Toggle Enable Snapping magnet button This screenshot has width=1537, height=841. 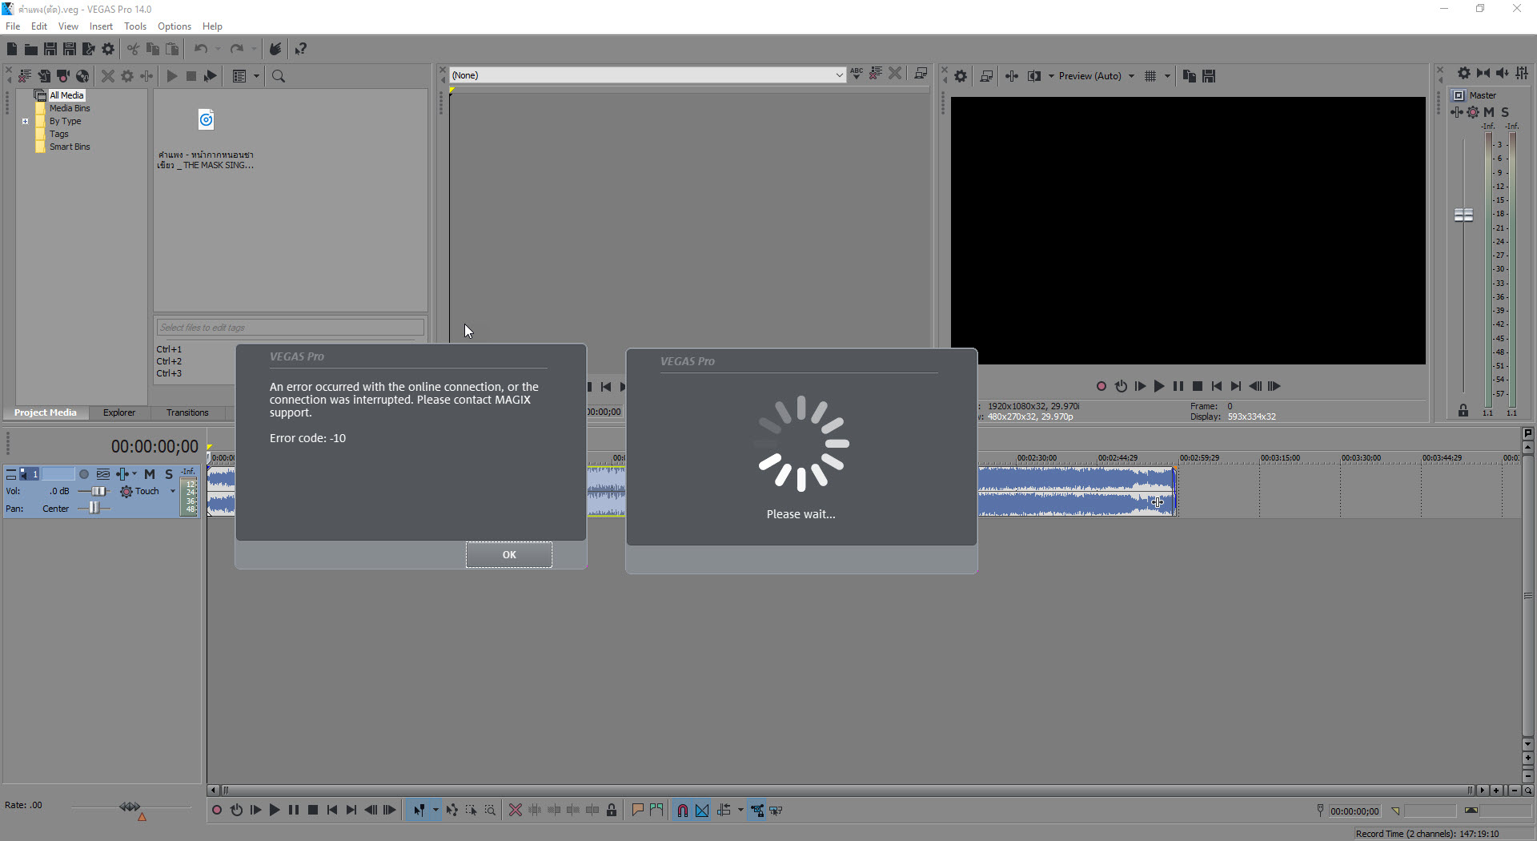click(x=683, y=811)
